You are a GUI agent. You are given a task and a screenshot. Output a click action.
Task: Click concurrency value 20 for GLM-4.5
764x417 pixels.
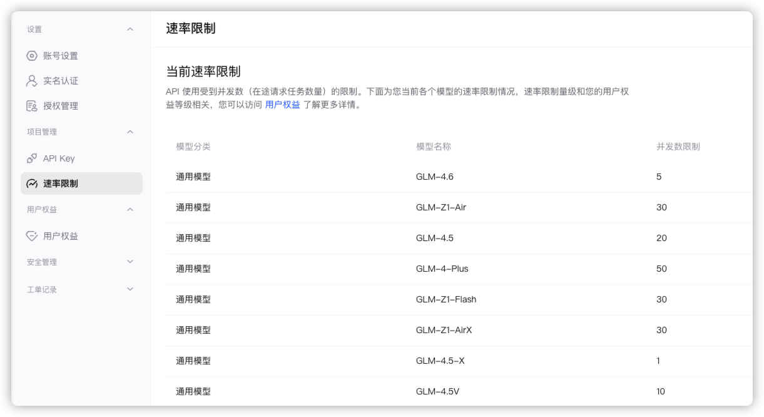tap(661, 238)
